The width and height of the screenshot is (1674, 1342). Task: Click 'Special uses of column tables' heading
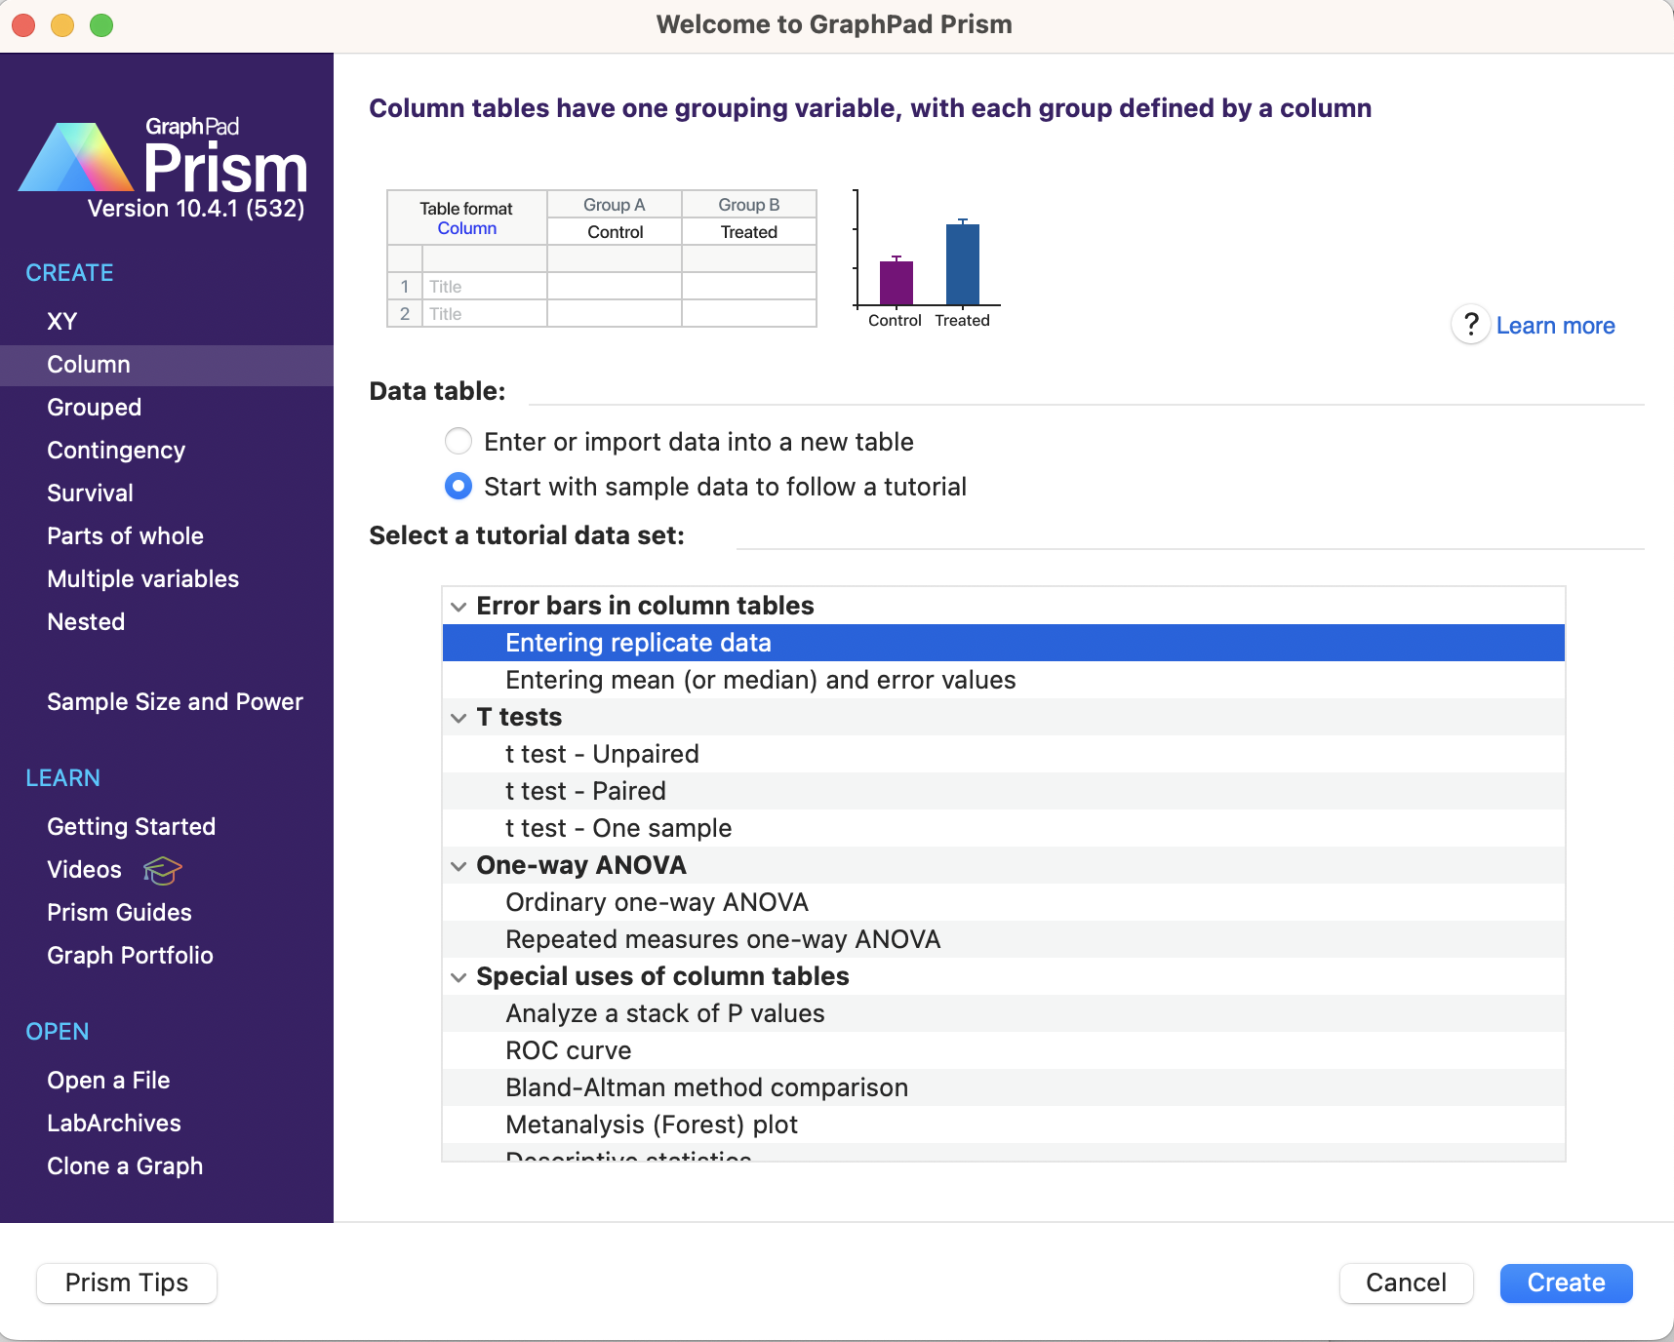click(662, 976)
